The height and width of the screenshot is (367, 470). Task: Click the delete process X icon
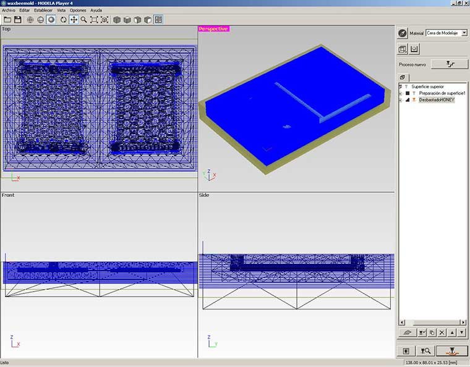(x=442, y=332)
